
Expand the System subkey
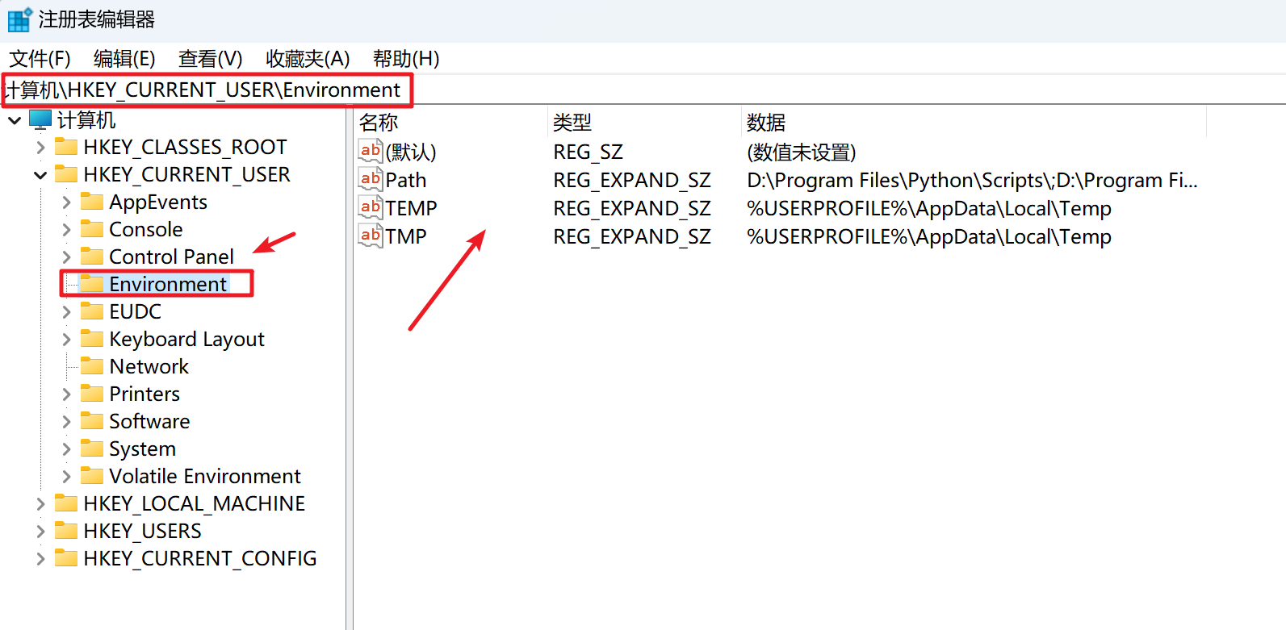[66, 449]
